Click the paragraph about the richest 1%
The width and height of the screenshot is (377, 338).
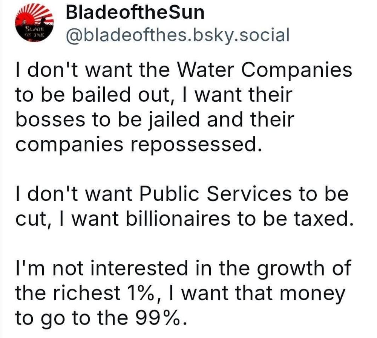point(183,292)
